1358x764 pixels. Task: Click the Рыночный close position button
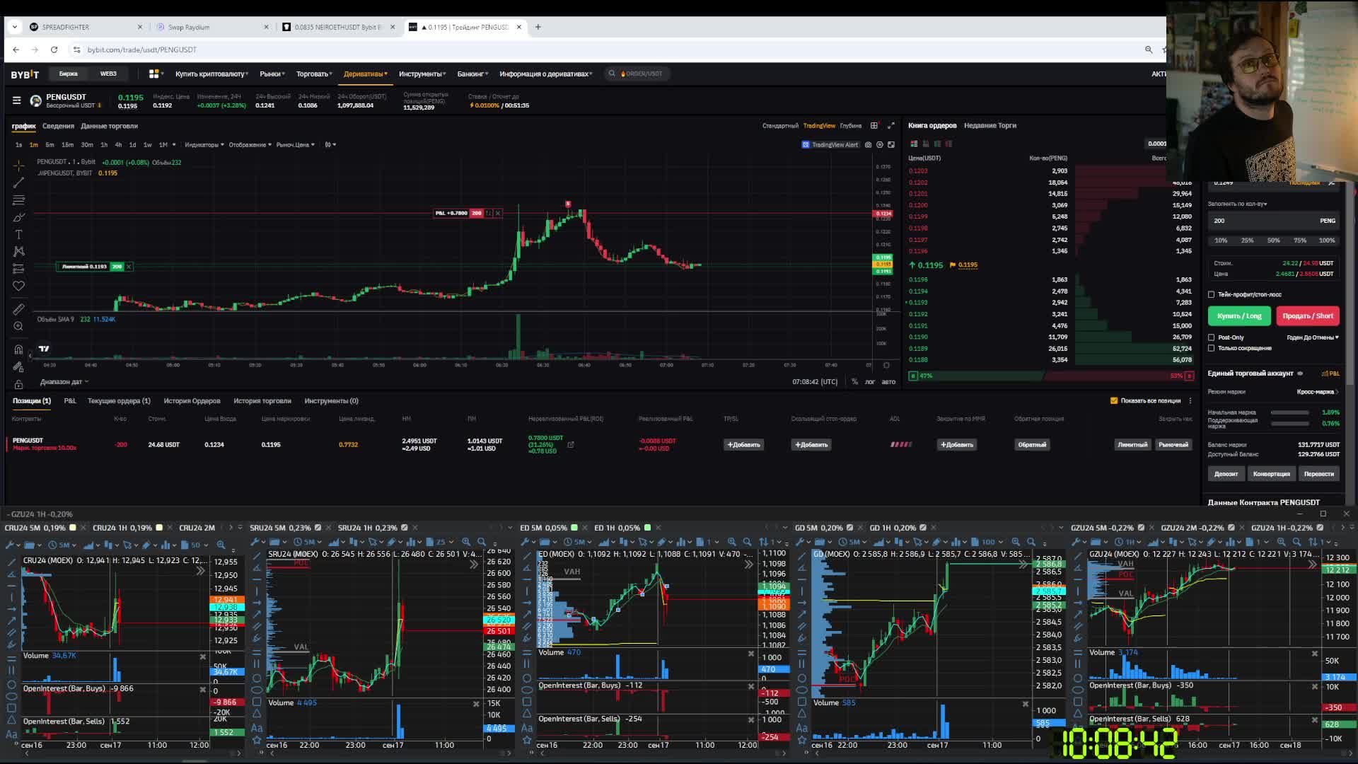coord(1173,444)
